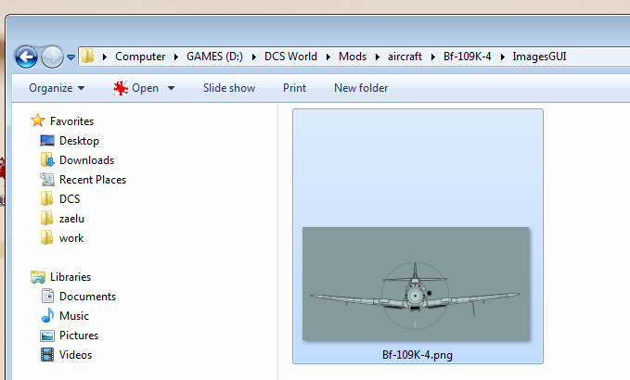Go back with the blue Back arrow

[x=27, y=57]
